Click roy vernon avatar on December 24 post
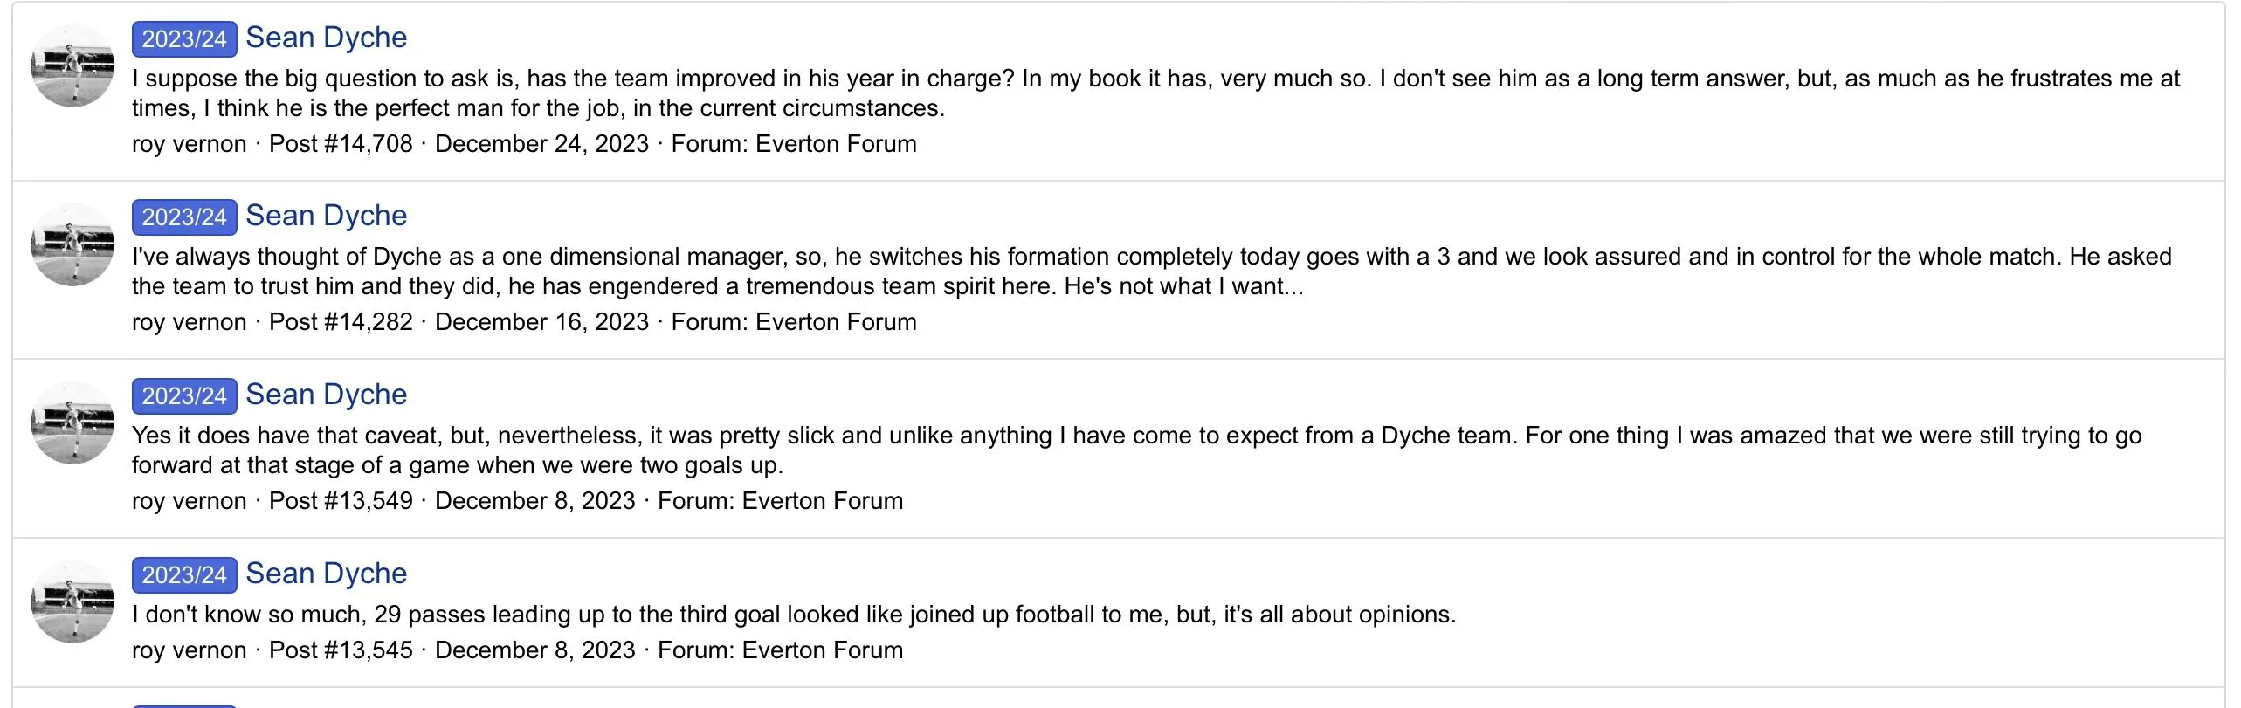Image resolution: width=2241 pixels, height=708 pixels. click(72, 65)
